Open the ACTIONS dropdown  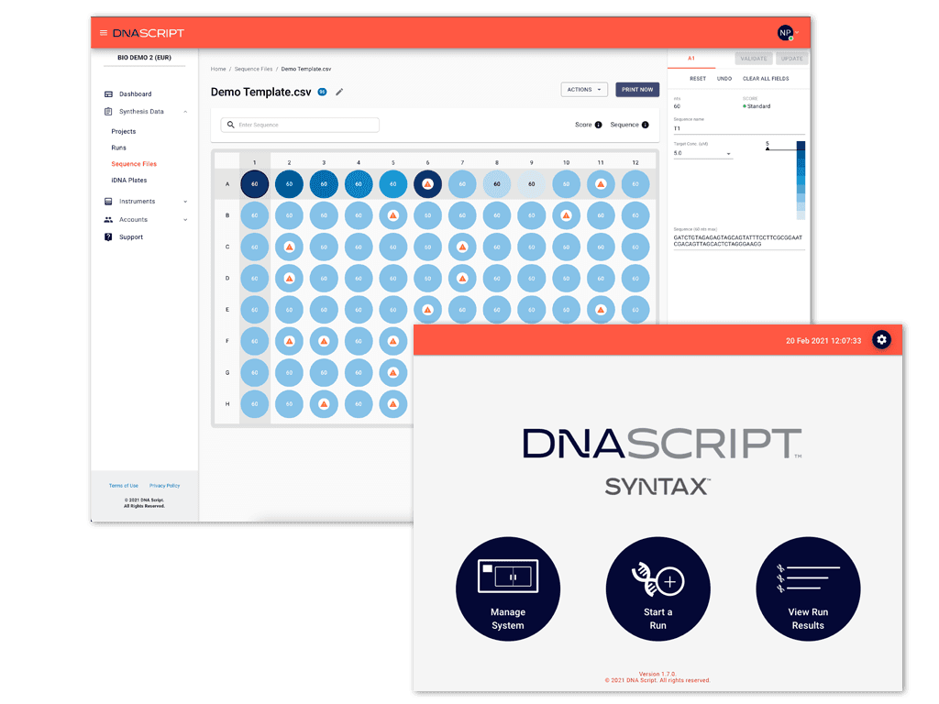coord(584,89)
